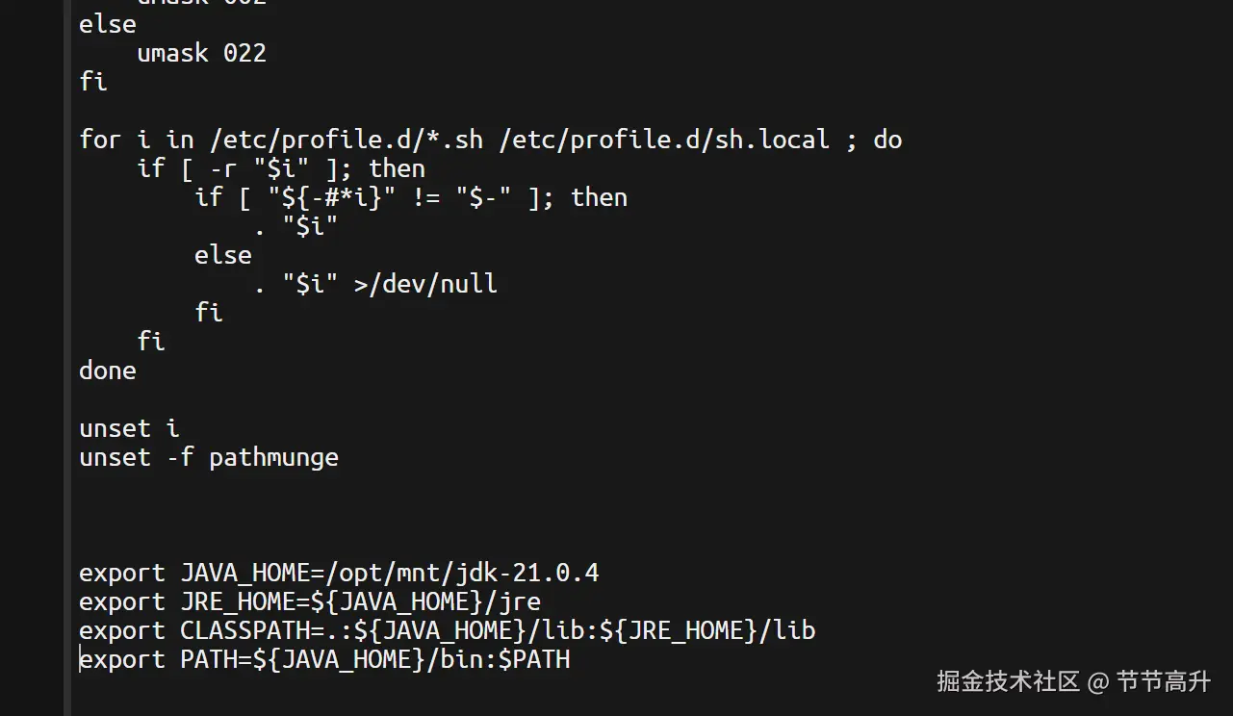Click the "do" keyword ending the for line

pos(887,140)
